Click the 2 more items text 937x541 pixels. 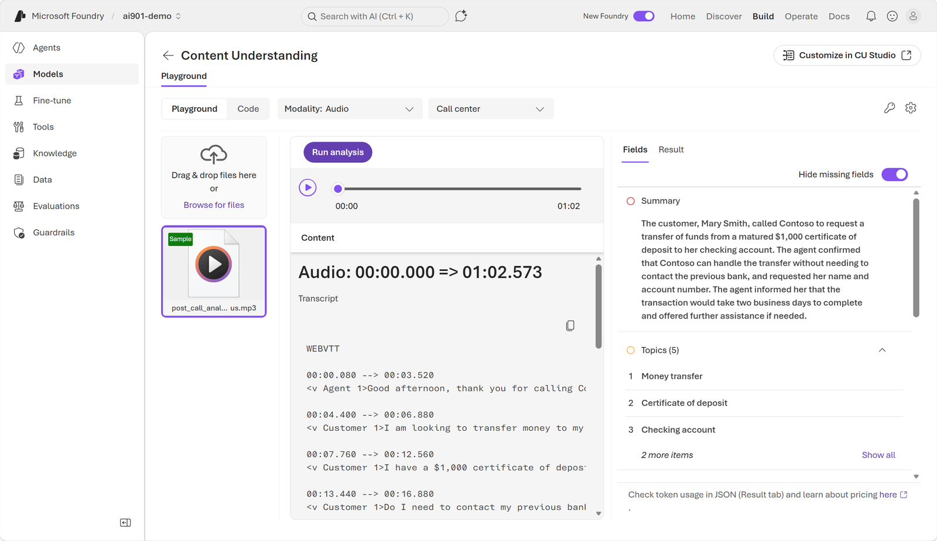pos(667,455)
